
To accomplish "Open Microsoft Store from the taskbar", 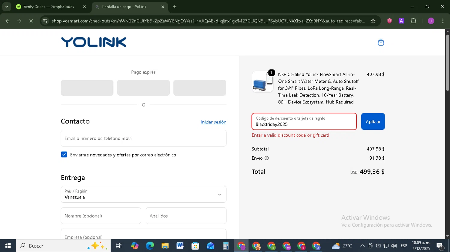I will point(195,246).
